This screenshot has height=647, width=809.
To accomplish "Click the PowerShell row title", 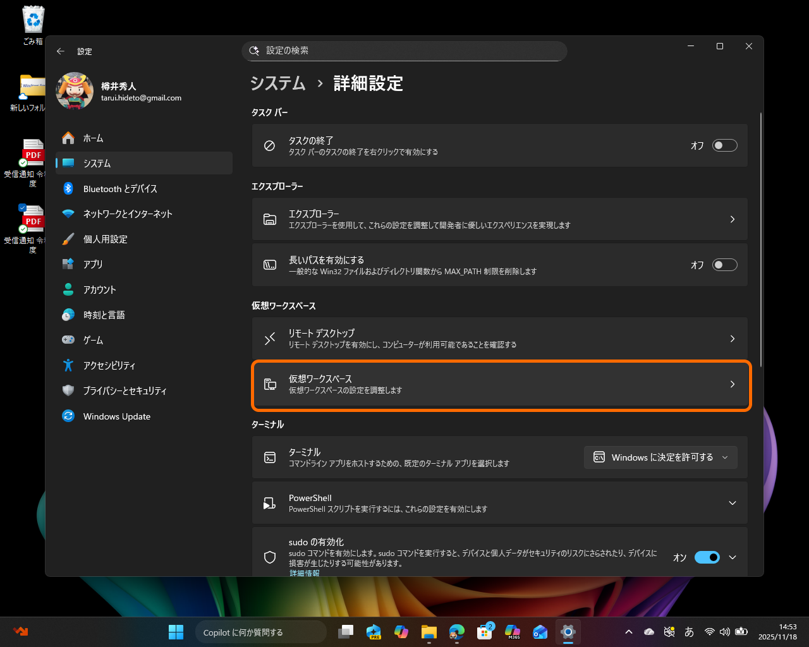I will (310, 498).
